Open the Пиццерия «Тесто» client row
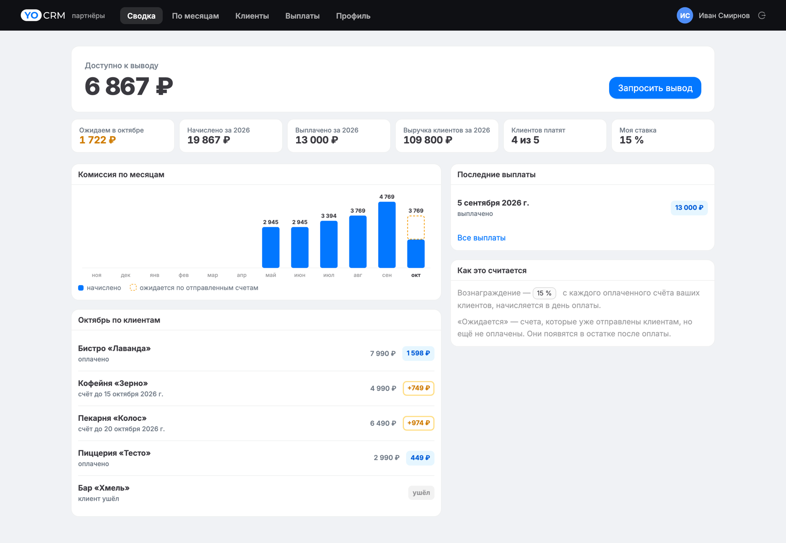The image size is (786, 543). 256,458
